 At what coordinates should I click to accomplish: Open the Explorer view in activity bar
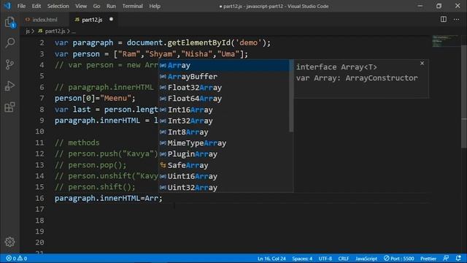[9, 23]
